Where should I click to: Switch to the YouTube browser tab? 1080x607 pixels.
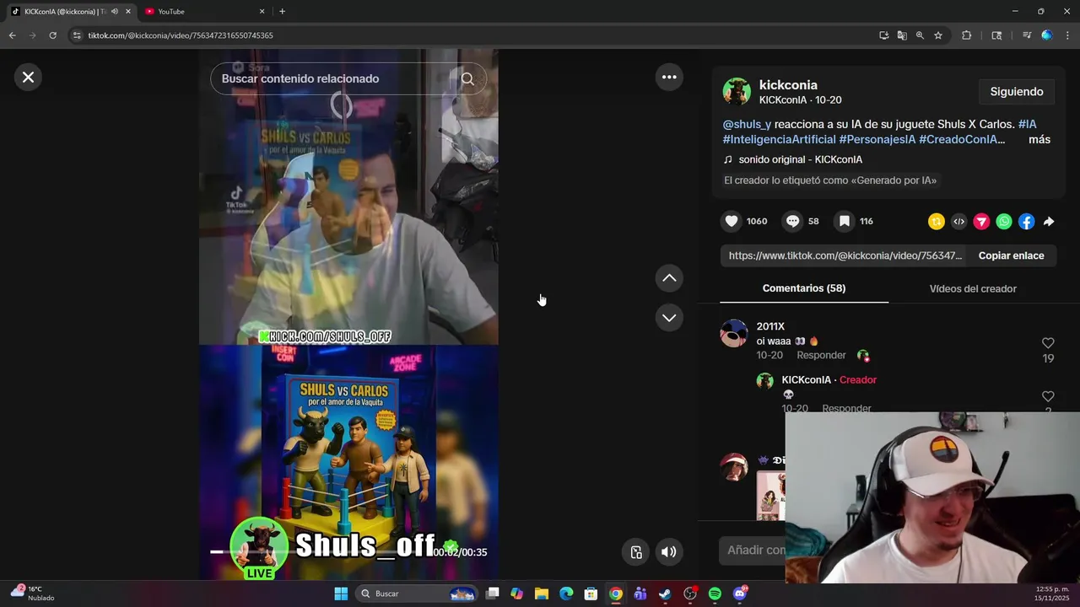[204, 11]
